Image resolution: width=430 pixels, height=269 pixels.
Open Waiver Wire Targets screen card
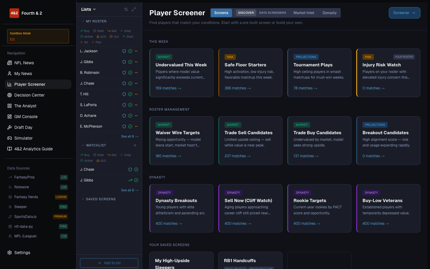point(181,140)
